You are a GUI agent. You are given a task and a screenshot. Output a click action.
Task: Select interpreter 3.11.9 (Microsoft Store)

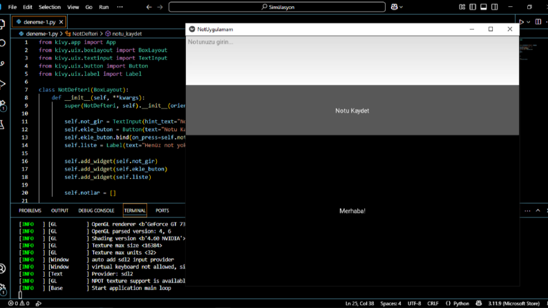[x=513, y=303]
